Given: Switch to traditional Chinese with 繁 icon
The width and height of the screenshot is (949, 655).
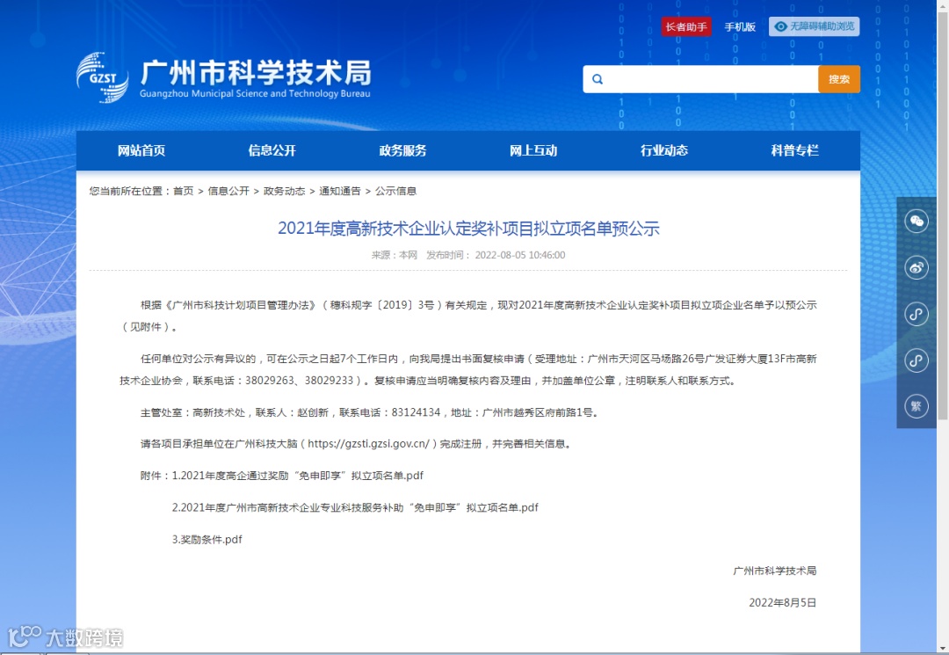Looking at the screenshot, I should coord(916,406).
